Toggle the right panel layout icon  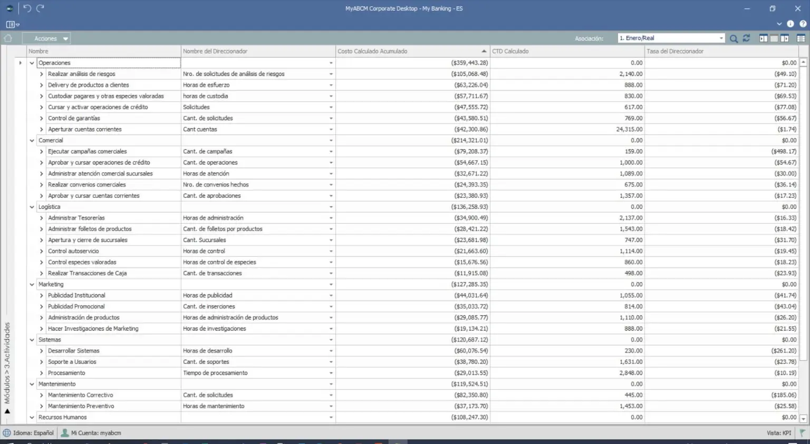(785, 38)
